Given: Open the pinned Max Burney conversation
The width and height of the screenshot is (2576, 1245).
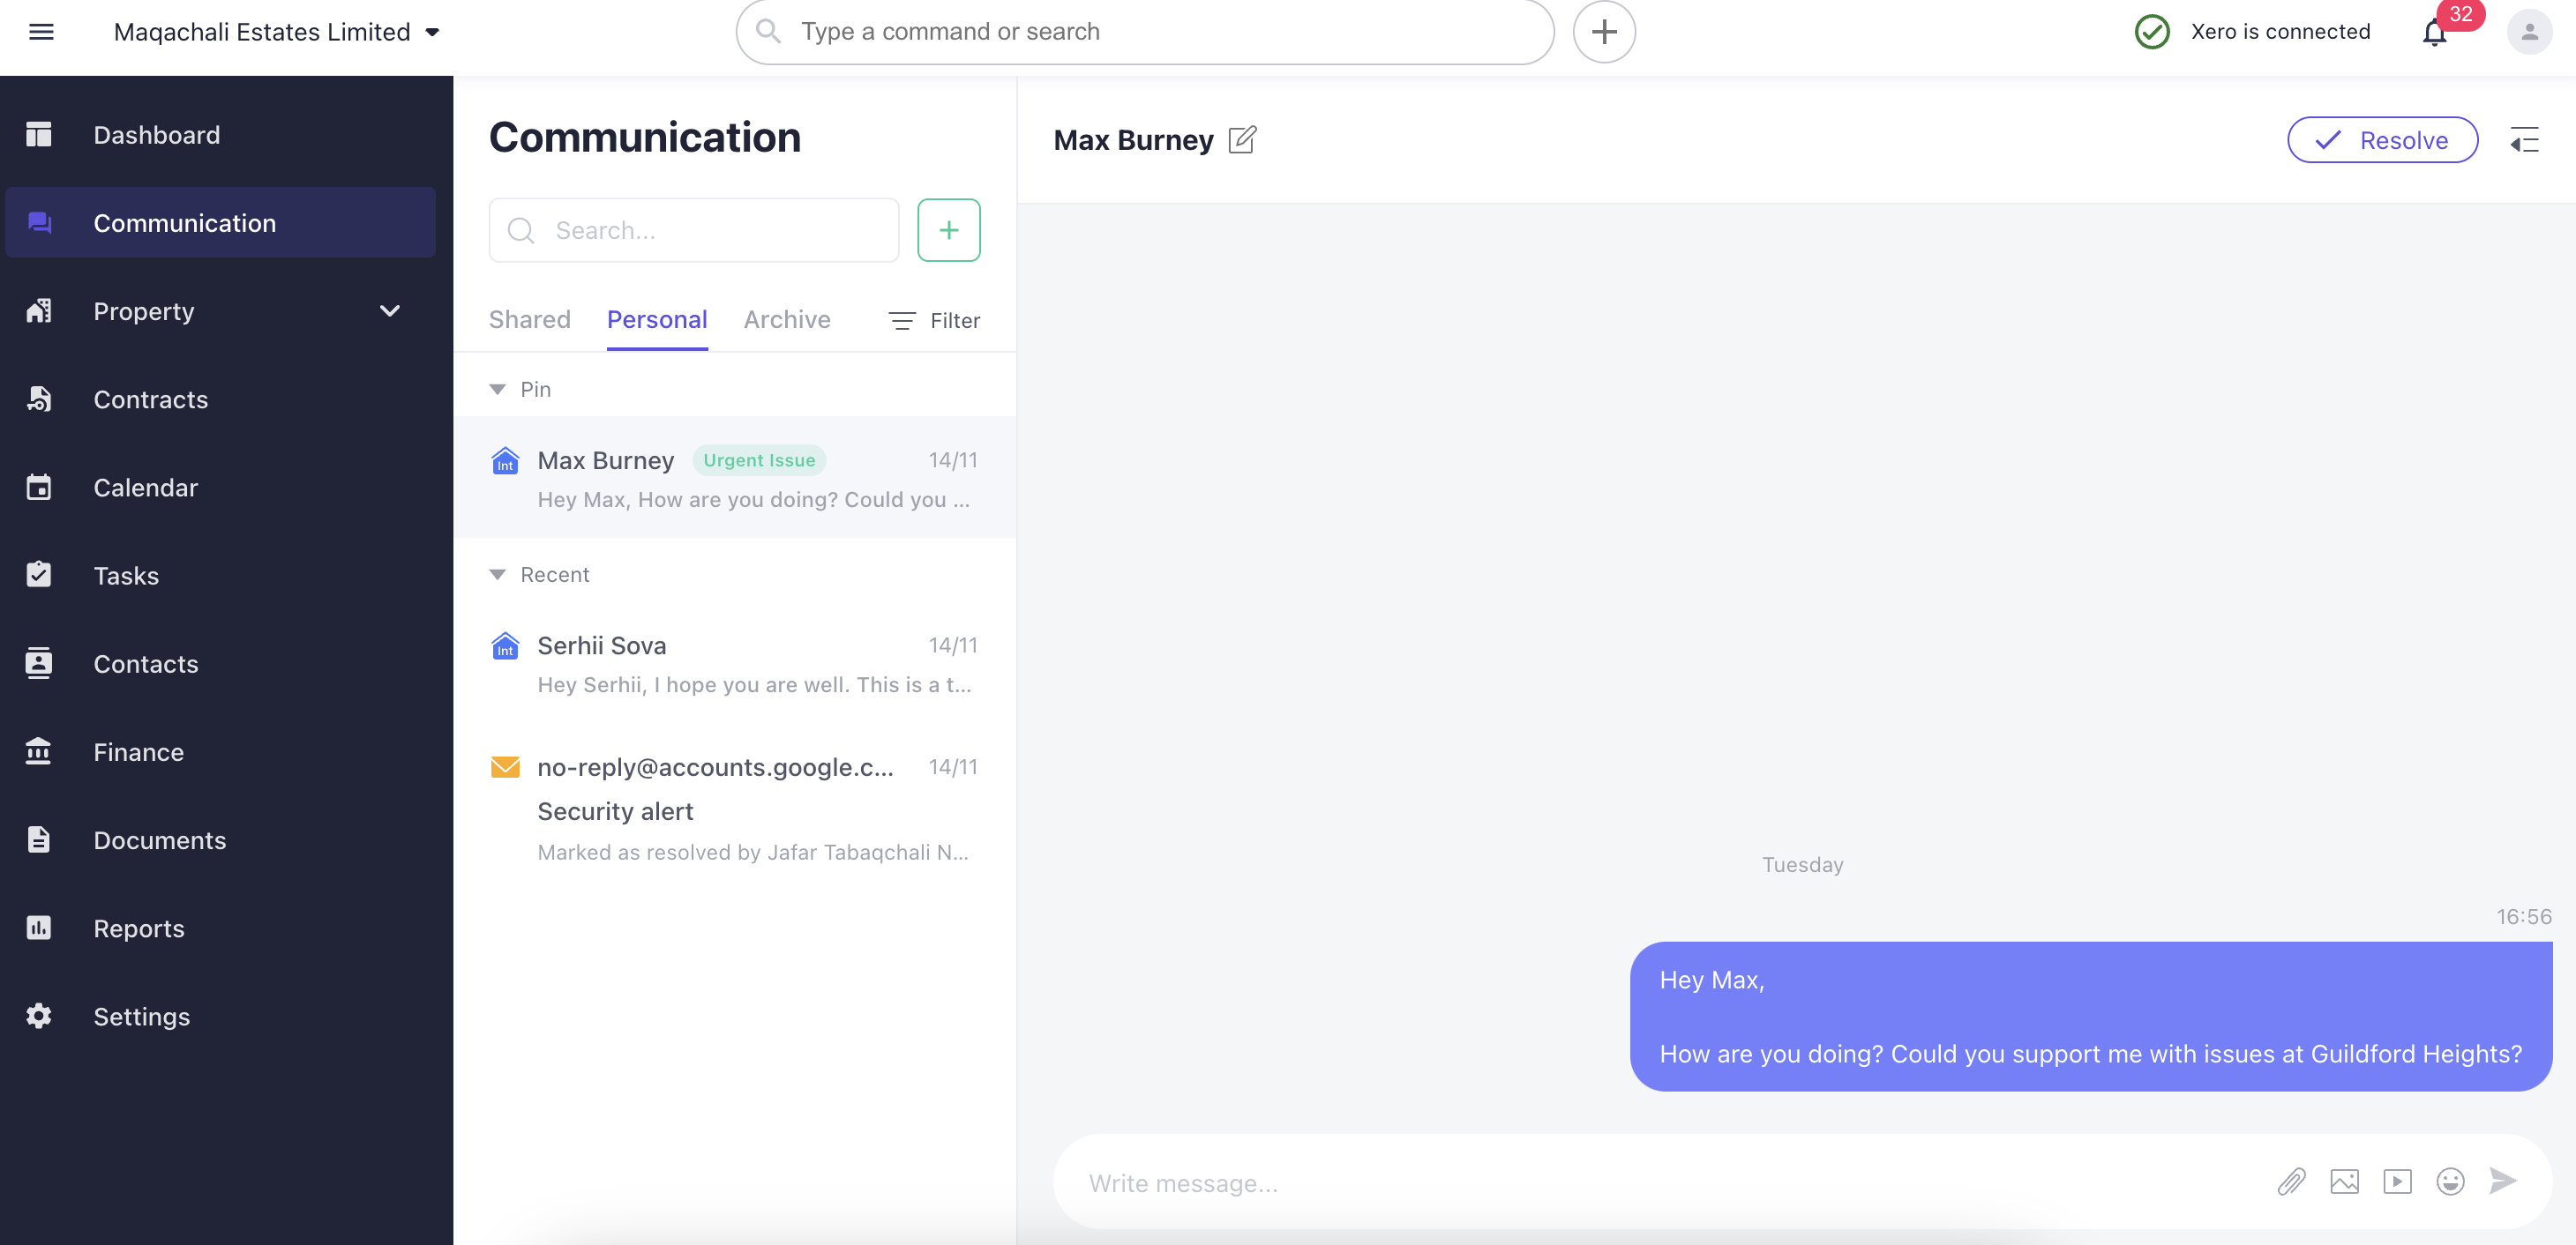Looking at the screenshot, I should point(735,478).
